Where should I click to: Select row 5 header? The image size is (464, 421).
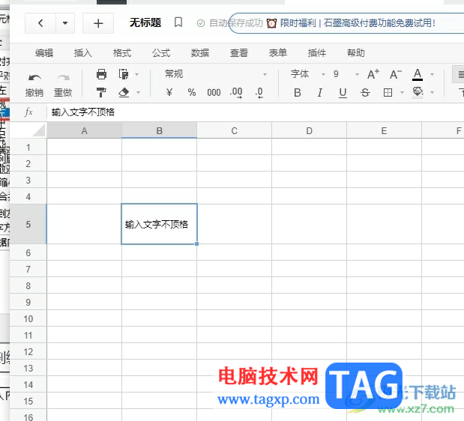(28, 224)
